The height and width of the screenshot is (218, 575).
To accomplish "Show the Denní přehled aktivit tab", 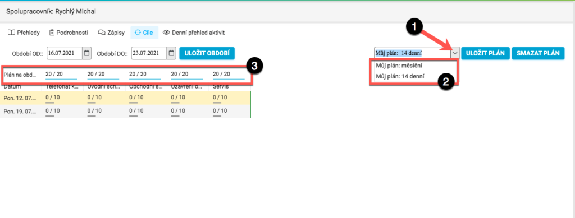I will click(194, 33).
